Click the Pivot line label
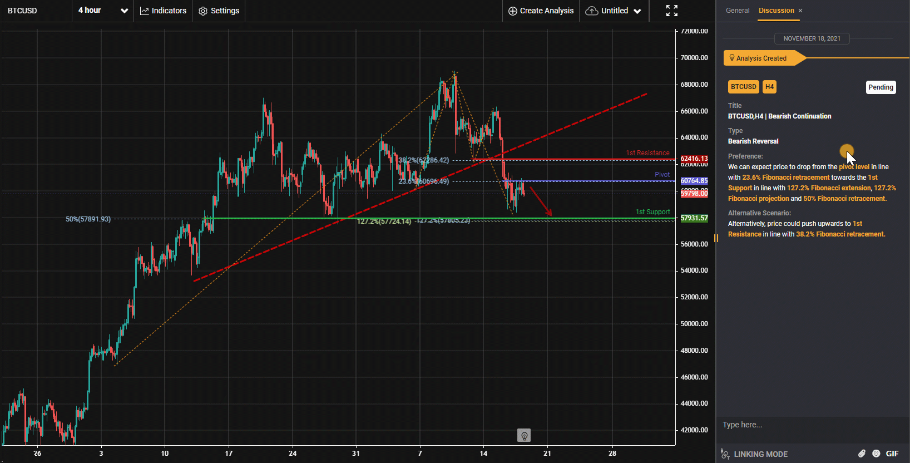This screenshot has width=910, height=463. click(x=662, y=175)
